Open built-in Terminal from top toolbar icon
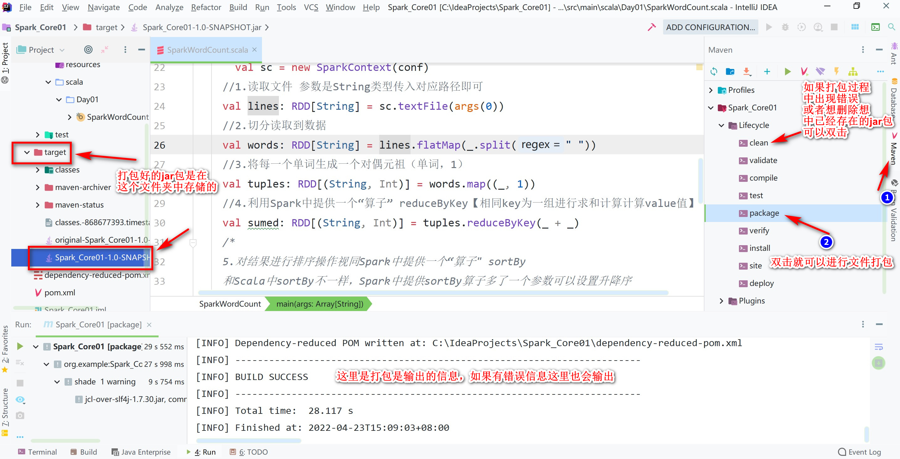 (875, 27)
